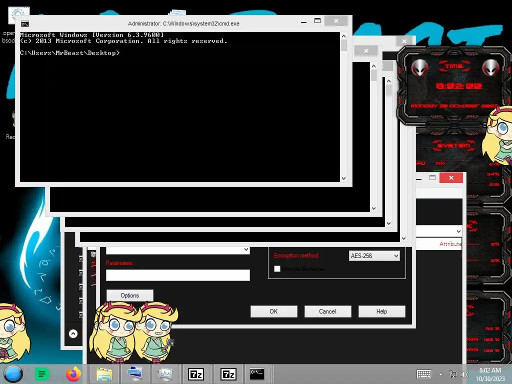Click right alien head on widget

[490, 67]
